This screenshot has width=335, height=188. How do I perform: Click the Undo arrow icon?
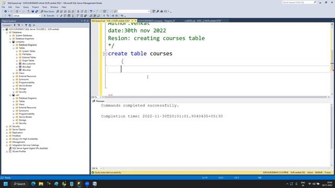(91, 11)
